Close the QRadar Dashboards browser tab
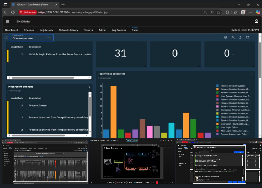This screenshot has width=262, height=188. 56,5
